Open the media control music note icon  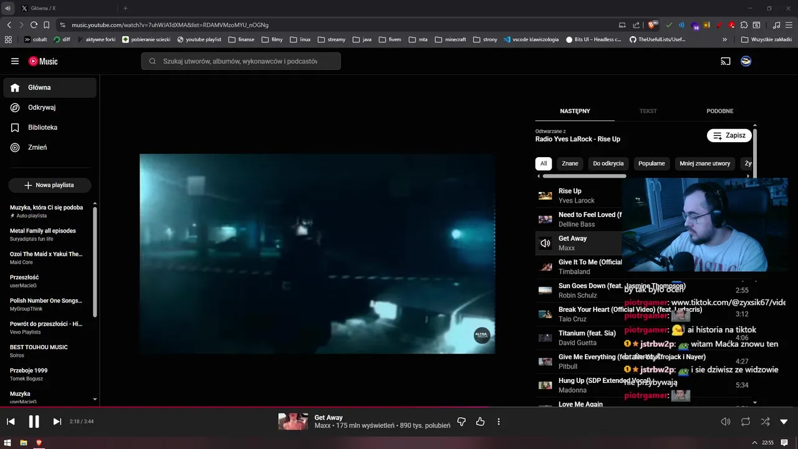[x=776, y=25]
